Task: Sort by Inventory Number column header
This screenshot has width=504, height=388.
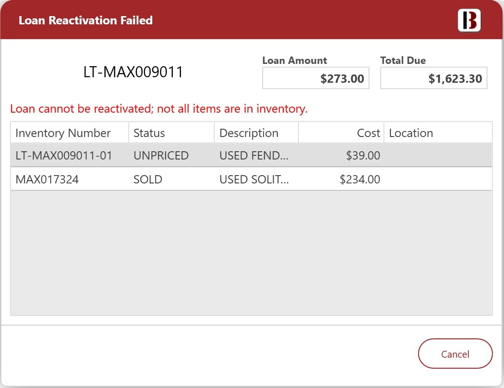Action: (x=70, y=133)
